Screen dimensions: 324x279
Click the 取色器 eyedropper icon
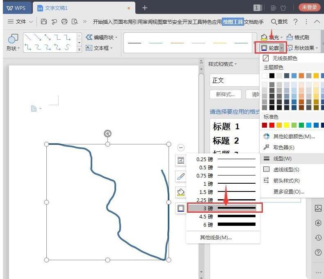[266, 147]
